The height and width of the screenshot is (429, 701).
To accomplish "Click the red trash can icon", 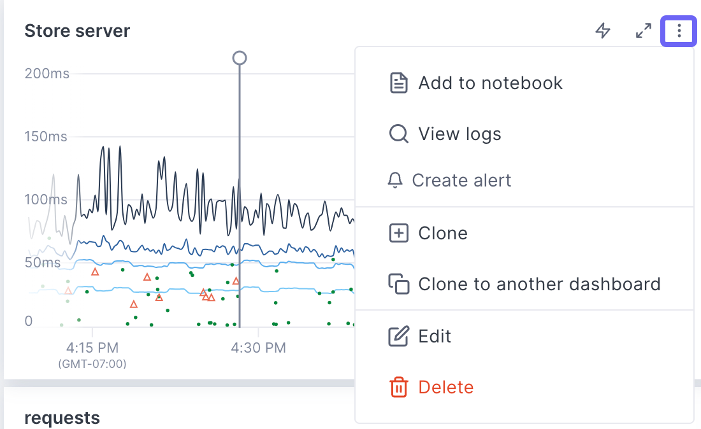I will click(x=399, y=387).
